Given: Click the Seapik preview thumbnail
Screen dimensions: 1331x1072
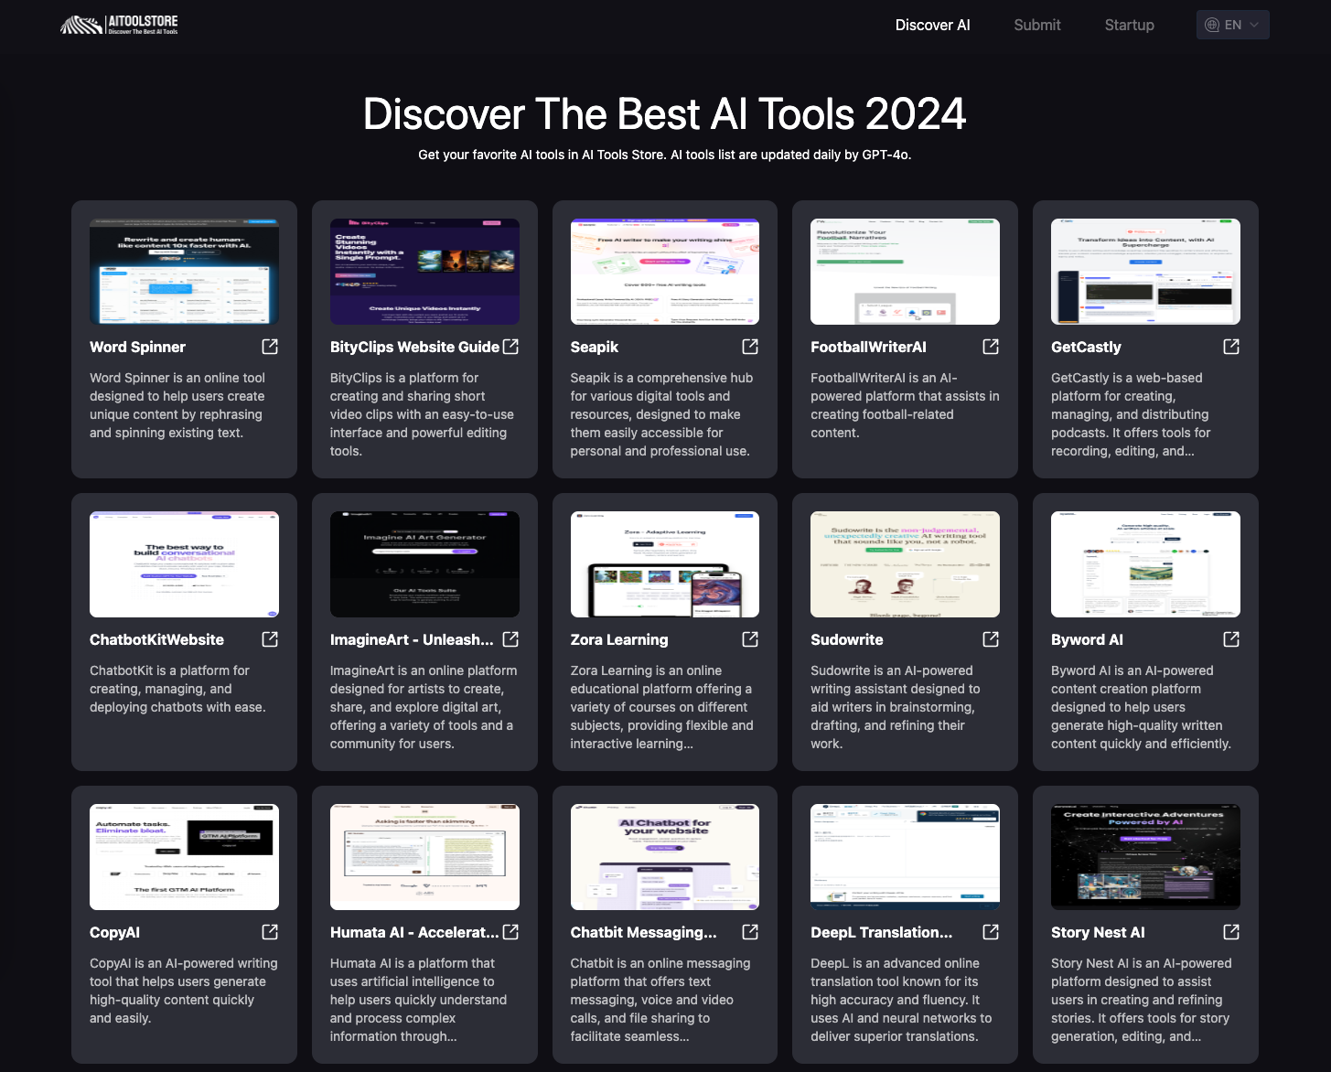Looking at the screenshot, I should coord(665,272).
